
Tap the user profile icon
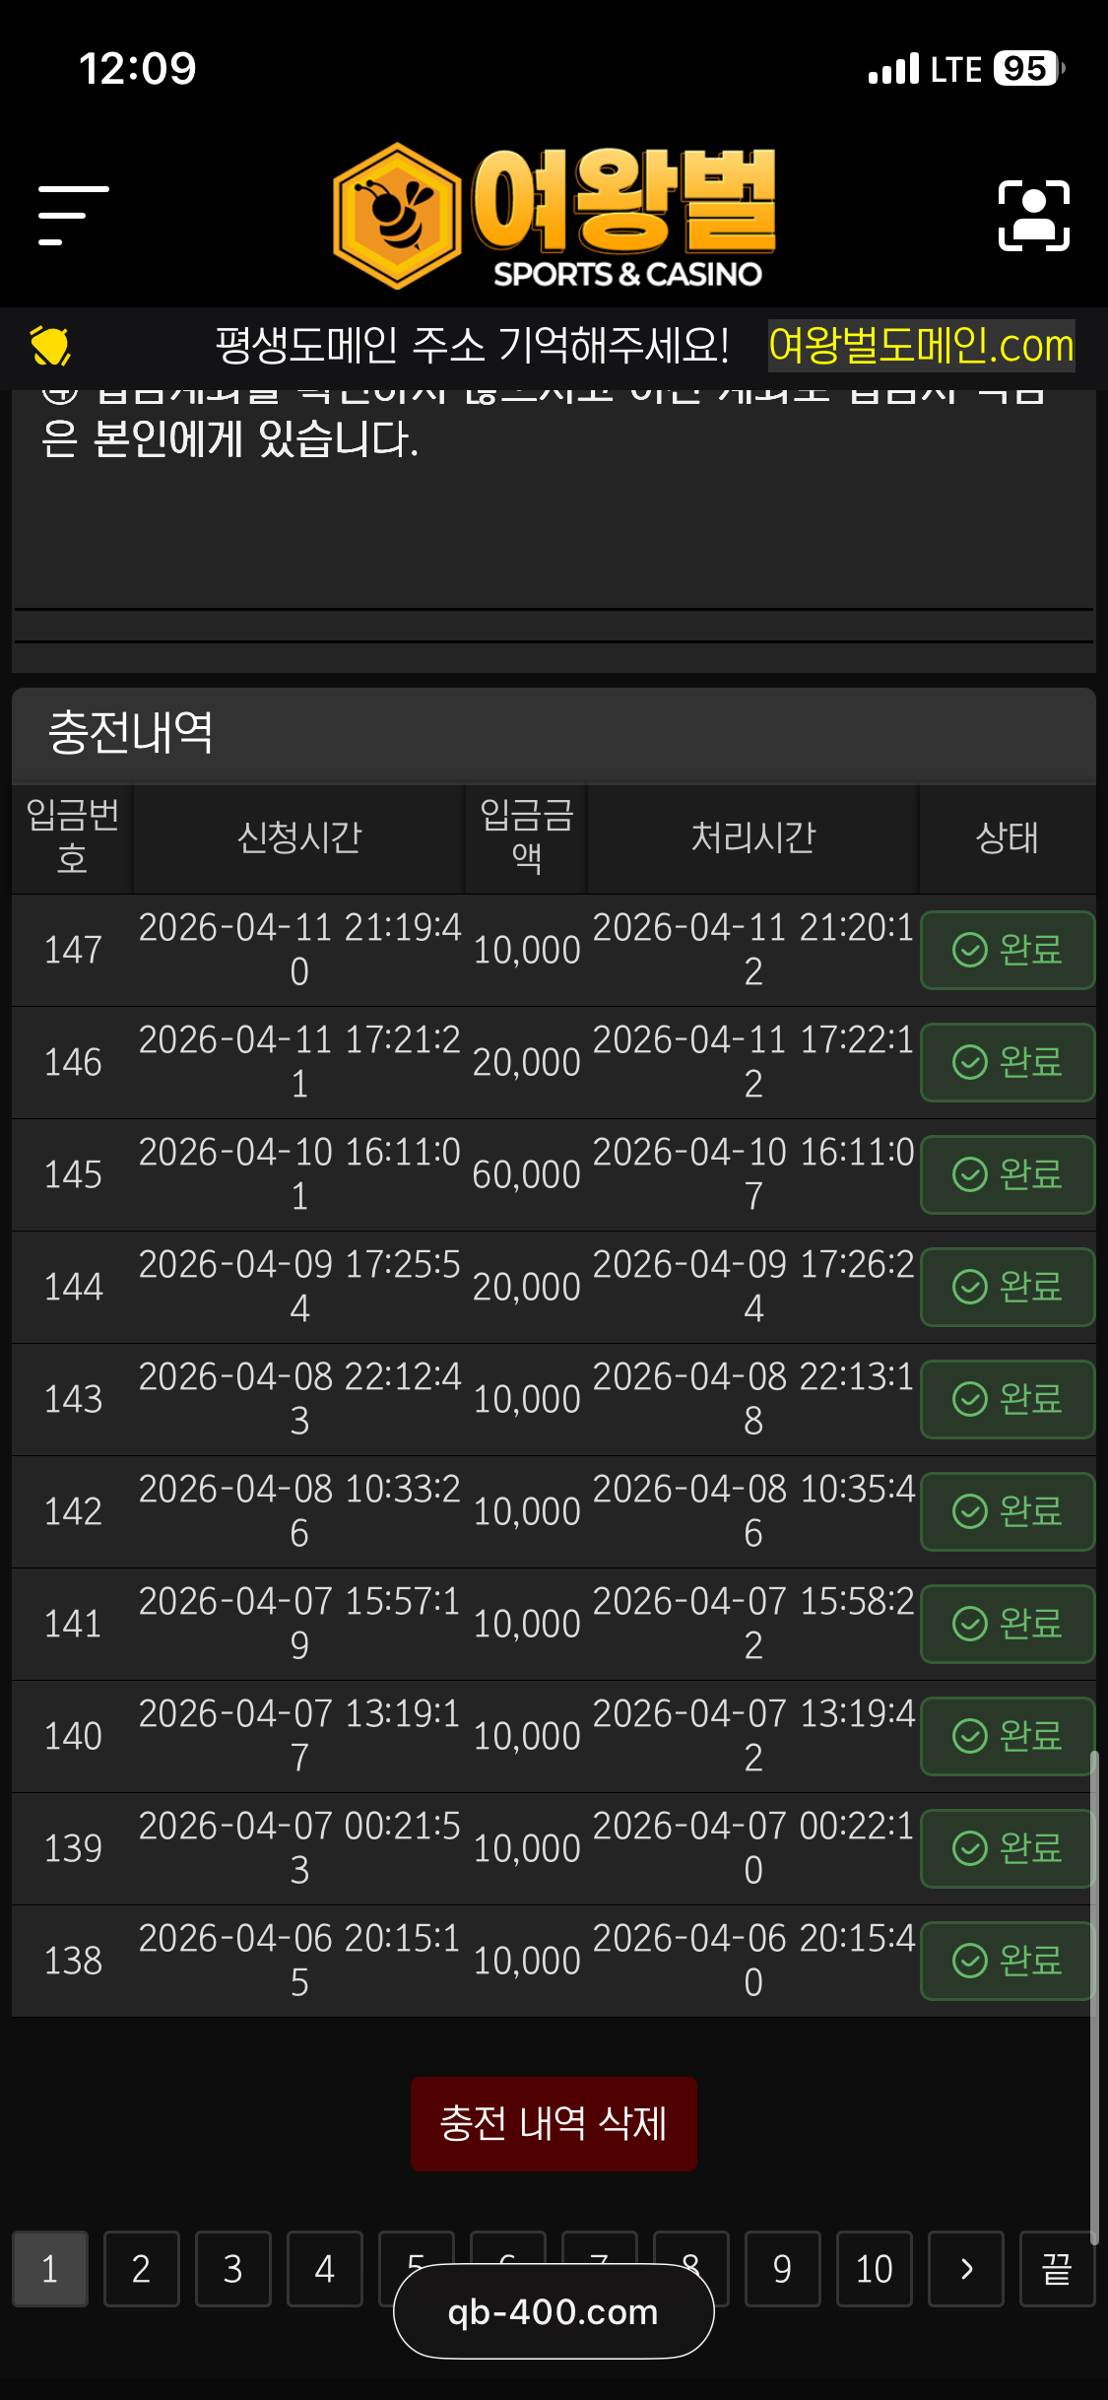click(1033, 216)
